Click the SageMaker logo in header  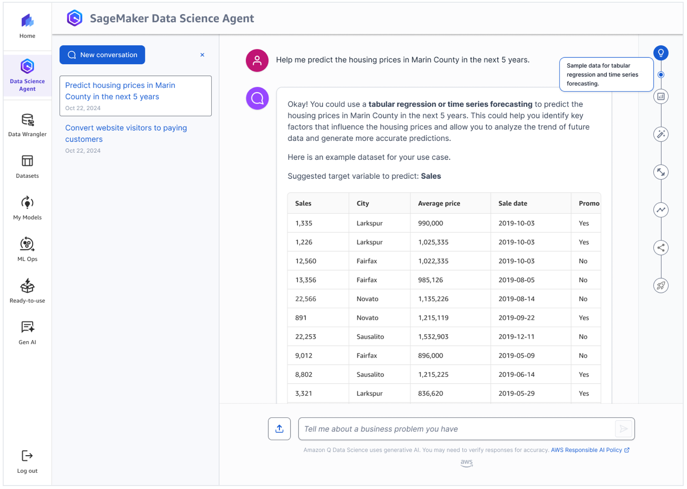click(x=74, y=18)
